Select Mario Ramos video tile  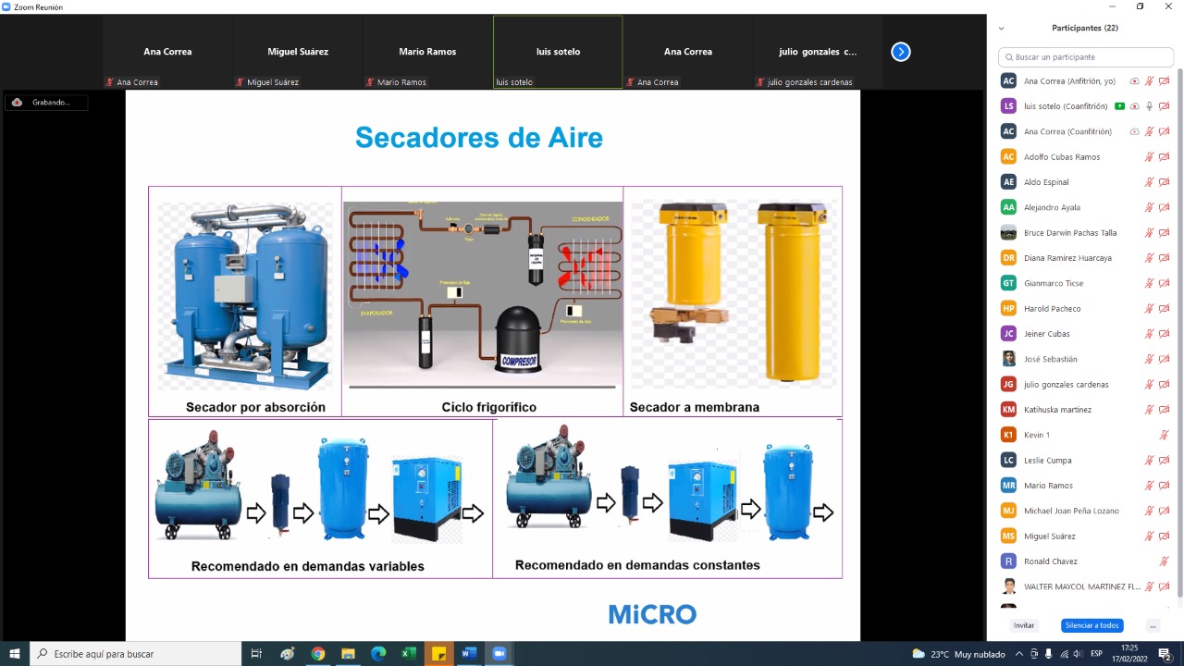[x=427, y=52]
